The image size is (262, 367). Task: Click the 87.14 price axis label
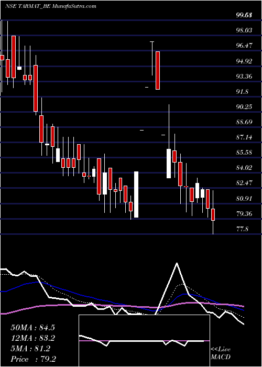click(x=244, y=137)
